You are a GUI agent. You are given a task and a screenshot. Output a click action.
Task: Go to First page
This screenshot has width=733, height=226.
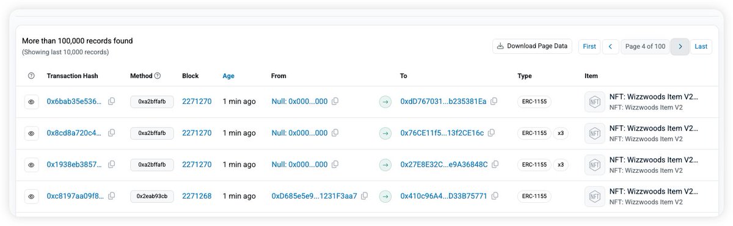[589, 46]
